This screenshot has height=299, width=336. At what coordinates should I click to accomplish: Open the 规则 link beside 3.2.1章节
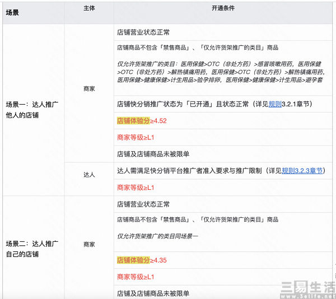click(x=276, y=104)
